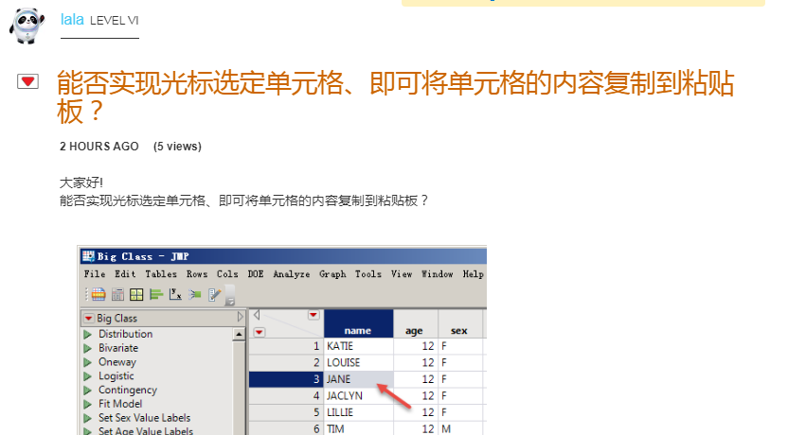Select the Set Sex Value Labels script label
The width and height of the screenshot is (788, 435).
144,418
